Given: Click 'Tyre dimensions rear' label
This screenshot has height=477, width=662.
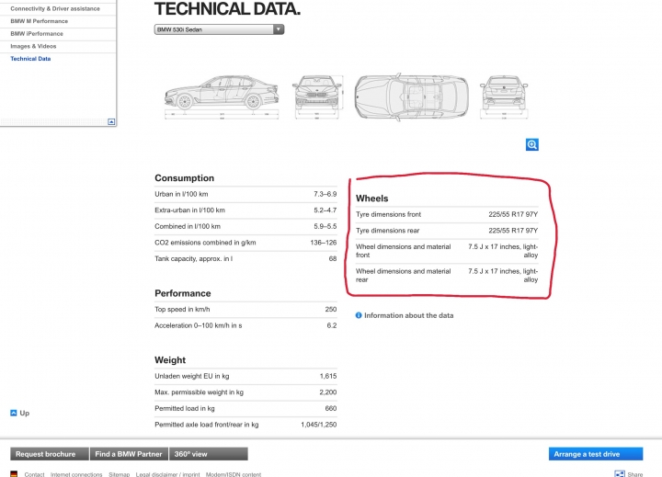Looking at the screenshot, I should (x=388, y=231).
